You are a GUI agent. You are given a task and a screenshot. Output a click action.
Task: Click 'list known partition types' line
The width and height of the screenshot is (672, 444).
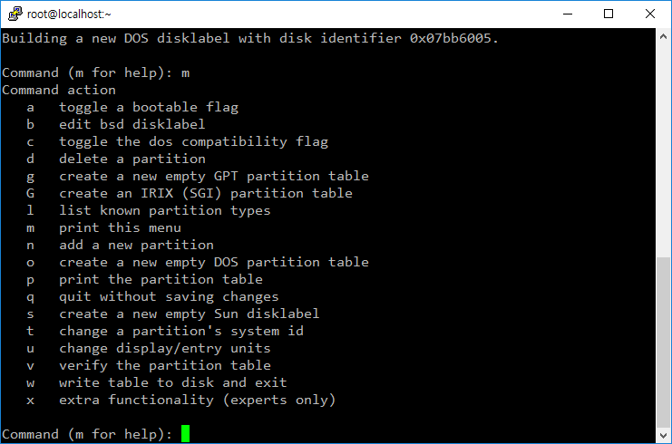click(x=164, y=210)
